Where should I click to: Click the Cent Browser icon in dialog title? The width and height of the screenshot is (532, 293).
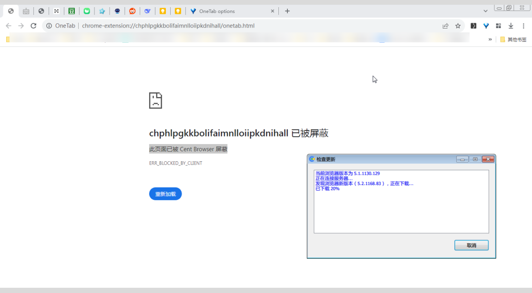point(312,159)
